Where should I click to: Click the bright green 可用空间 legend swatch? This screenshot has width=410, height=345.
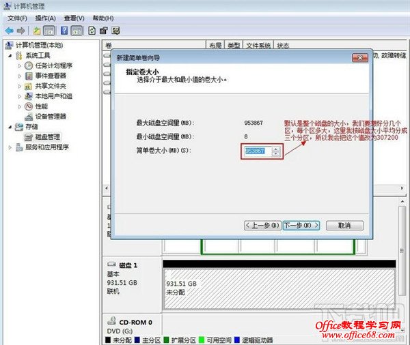(x=202, y=340)
